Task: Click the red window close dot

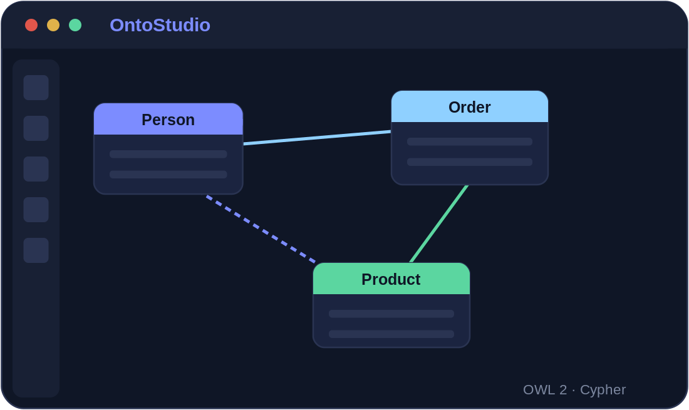Action: [31, 25]
